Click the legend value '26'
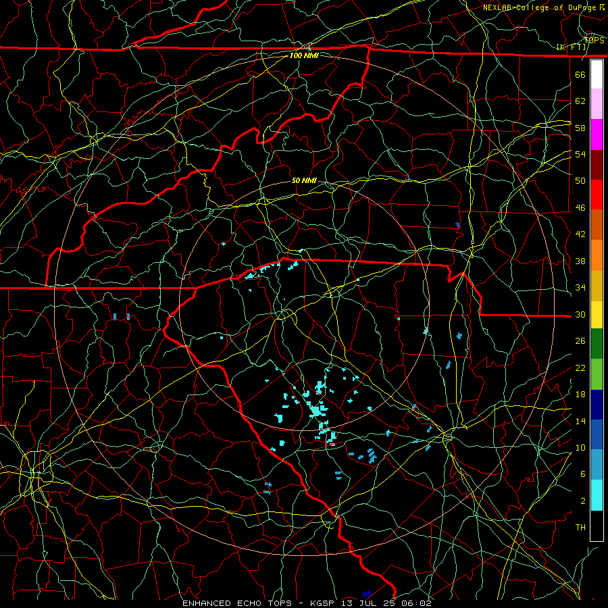This screenshot has height=608, width=608. [580, 341]
